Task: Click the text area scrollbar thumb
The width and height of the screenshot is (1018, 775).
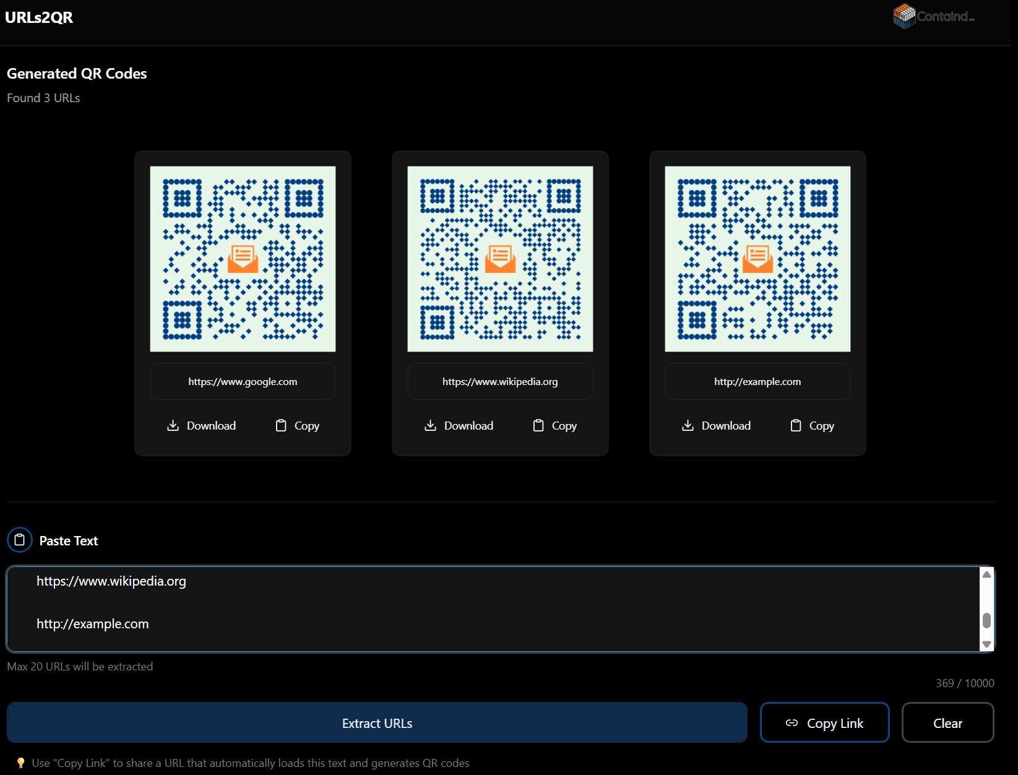Action: [986, 620]
